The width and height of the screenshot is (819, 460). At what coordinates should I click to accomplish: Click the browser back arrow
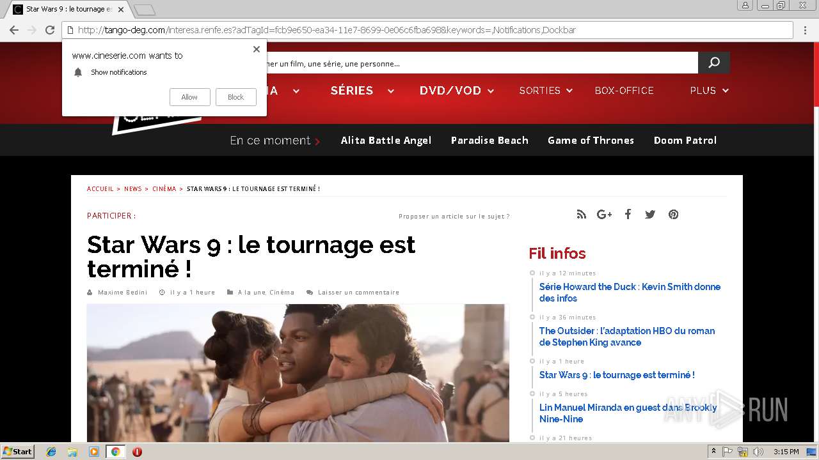click(x=14, y=30)
